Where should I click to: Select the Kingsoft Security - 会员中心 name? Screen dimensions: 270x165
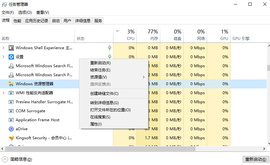pyautogui.click(x=44, y=138)
